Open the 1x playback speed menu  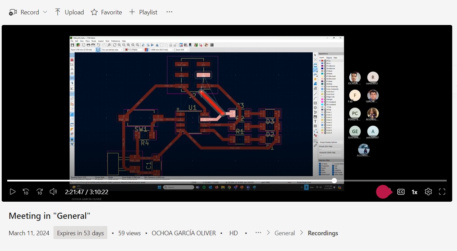(414, 192)
